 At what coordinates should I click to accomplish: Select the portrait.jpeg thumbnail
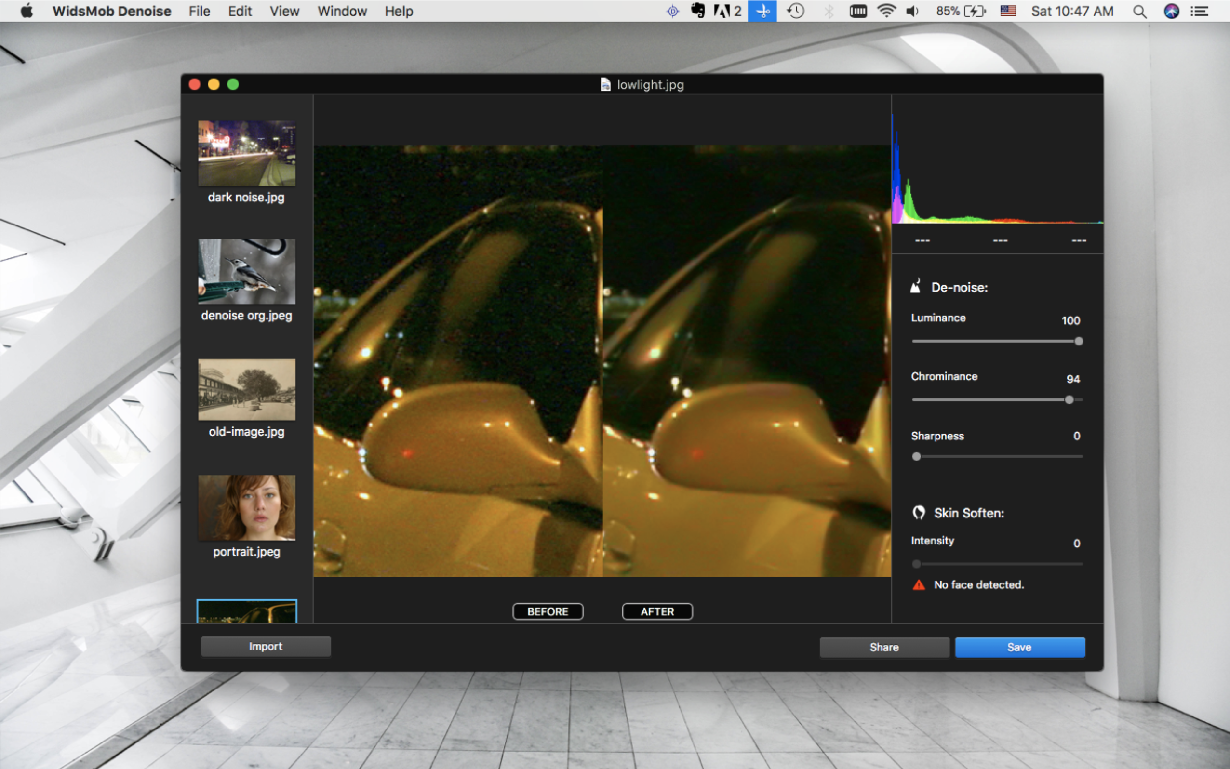247,507
